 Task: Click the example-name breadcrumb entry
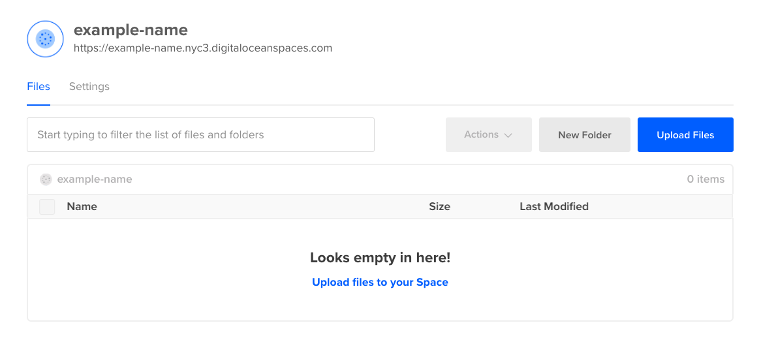95,179
